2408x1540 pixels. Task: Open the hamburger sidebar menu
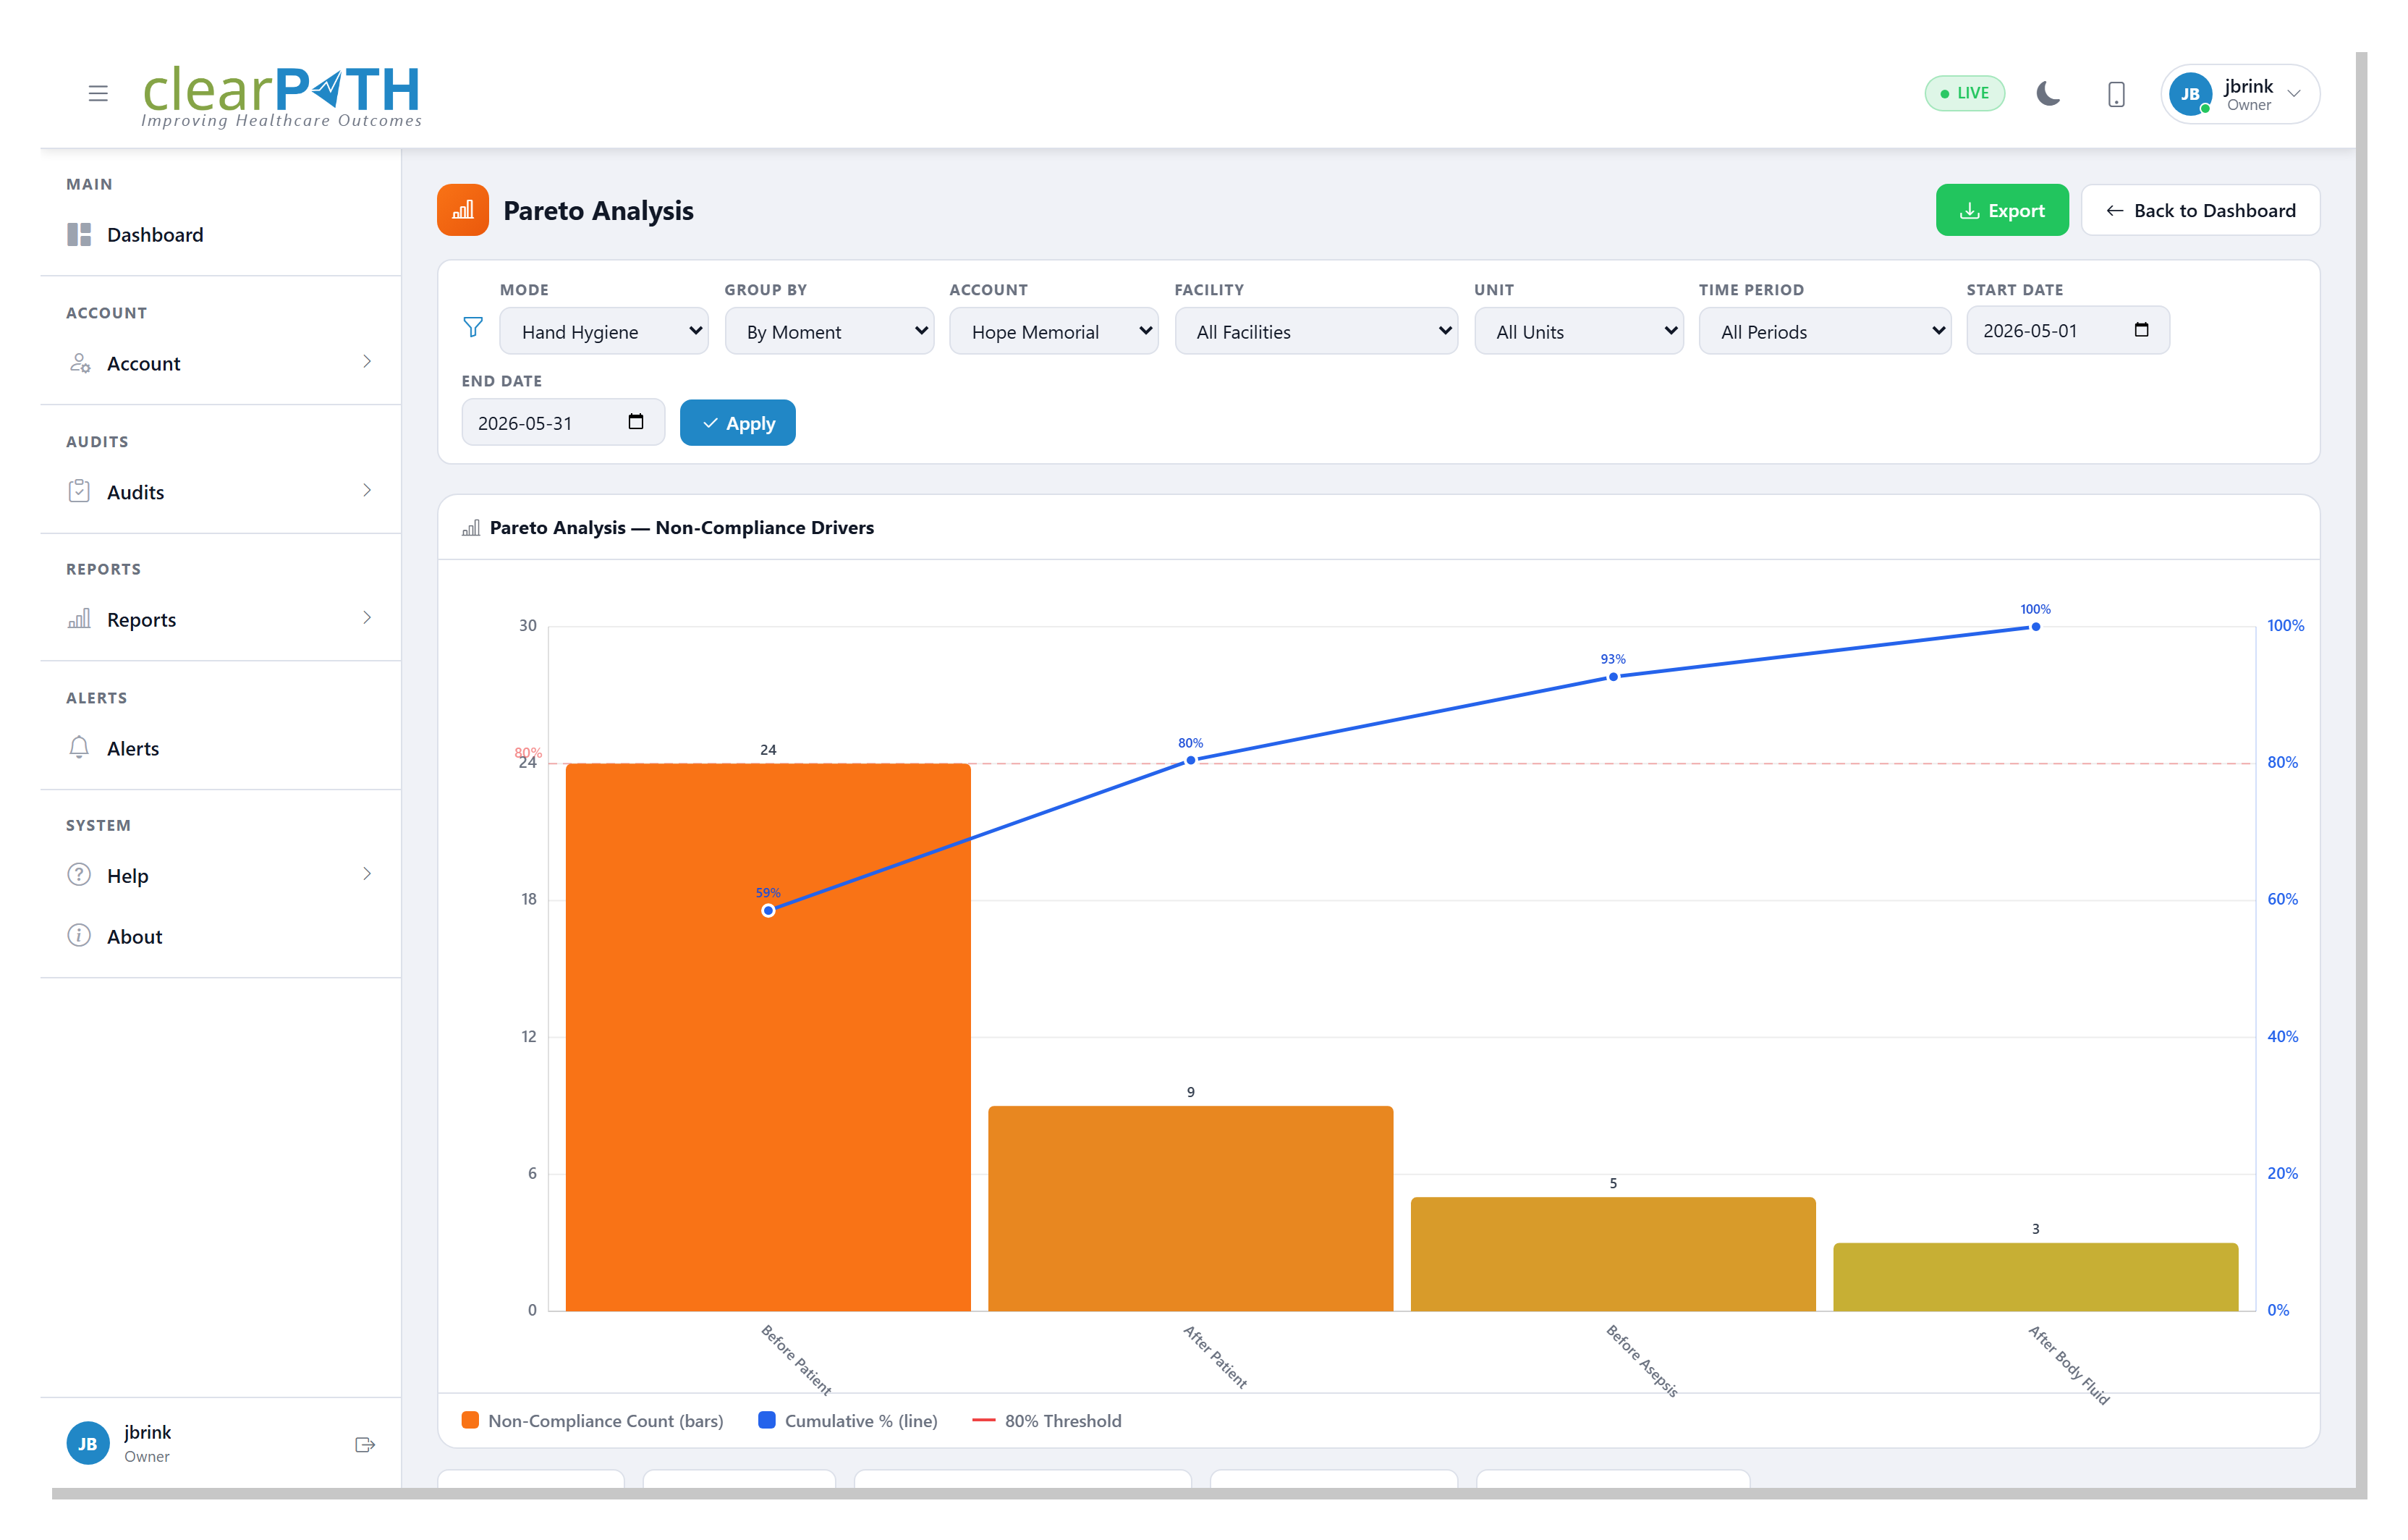tap(98, 93)
